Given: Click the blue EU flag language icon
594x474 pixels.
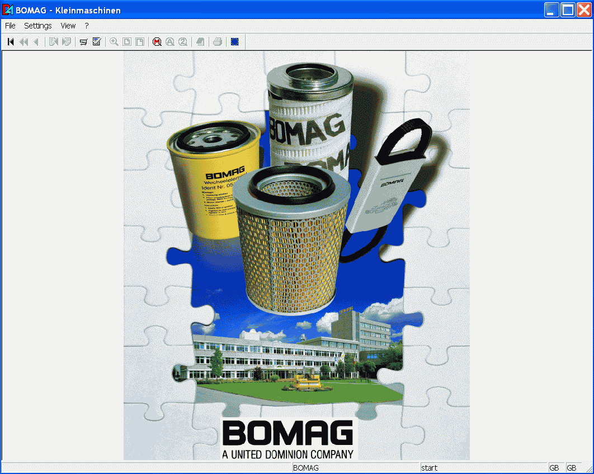Looking at the screenshot, I should tap(235, 42).
